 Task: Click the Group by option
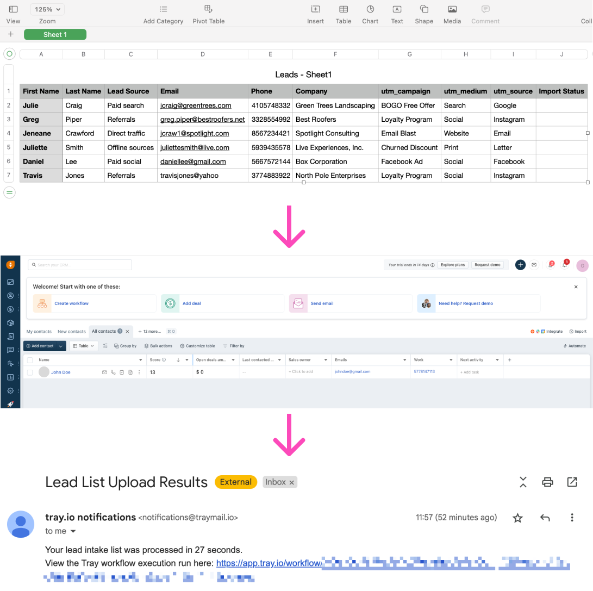(x=125, y=346)
